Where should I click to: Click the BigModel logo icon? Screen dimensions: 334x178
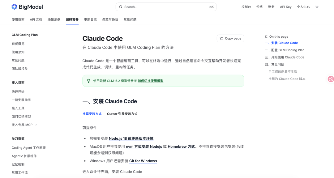pyautogui.click(x=14, y=7)
